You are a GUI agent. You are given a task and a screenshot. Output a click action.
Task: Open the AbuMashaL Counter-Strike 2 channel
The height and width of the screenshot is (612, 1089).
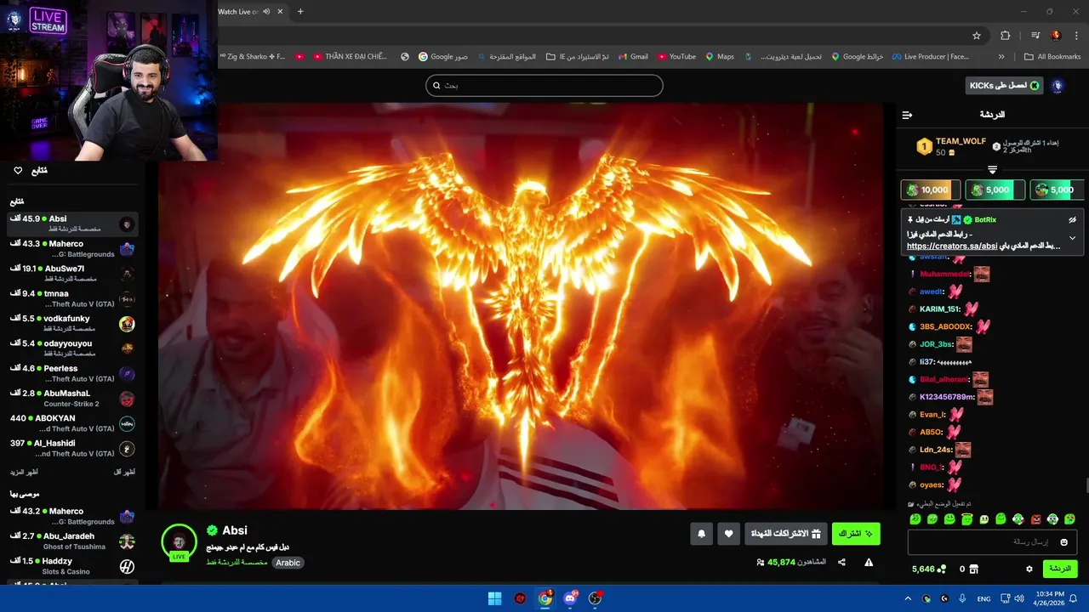click(x=72, y=398)
